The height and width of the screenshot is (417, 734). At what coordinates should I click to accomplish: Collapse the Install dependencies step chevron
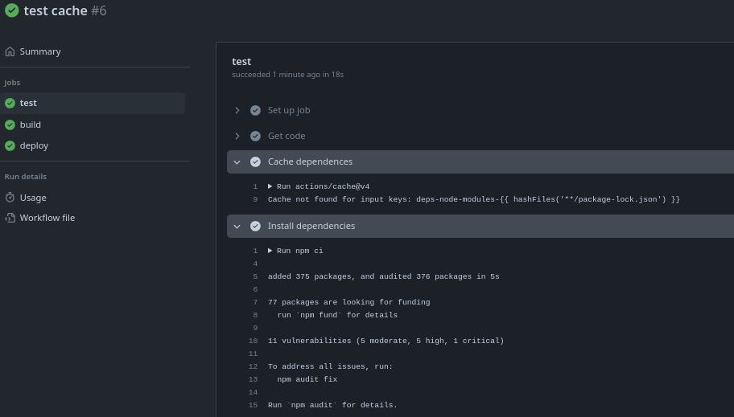[237, 226]
